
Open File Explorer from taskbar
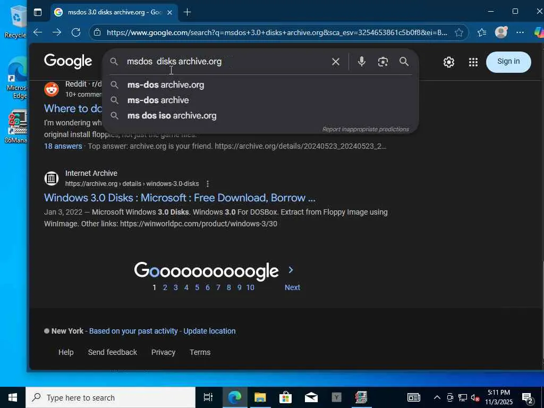[x=260, y=397]
